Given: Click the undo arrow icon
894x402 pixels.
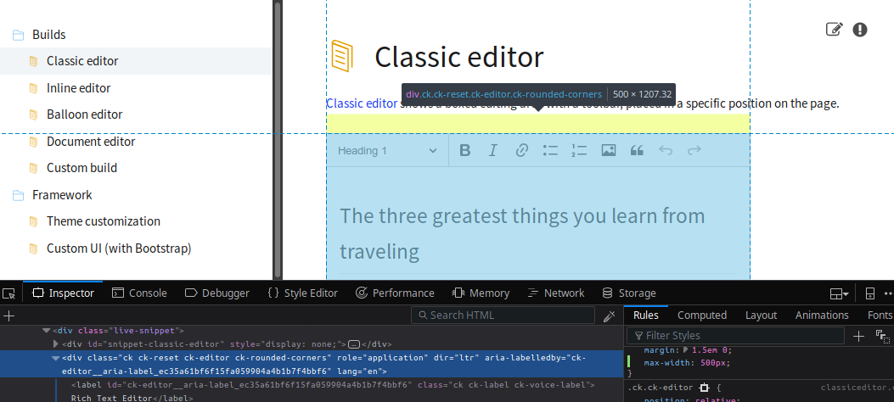Looking at the screenshot, I should 666,150.
